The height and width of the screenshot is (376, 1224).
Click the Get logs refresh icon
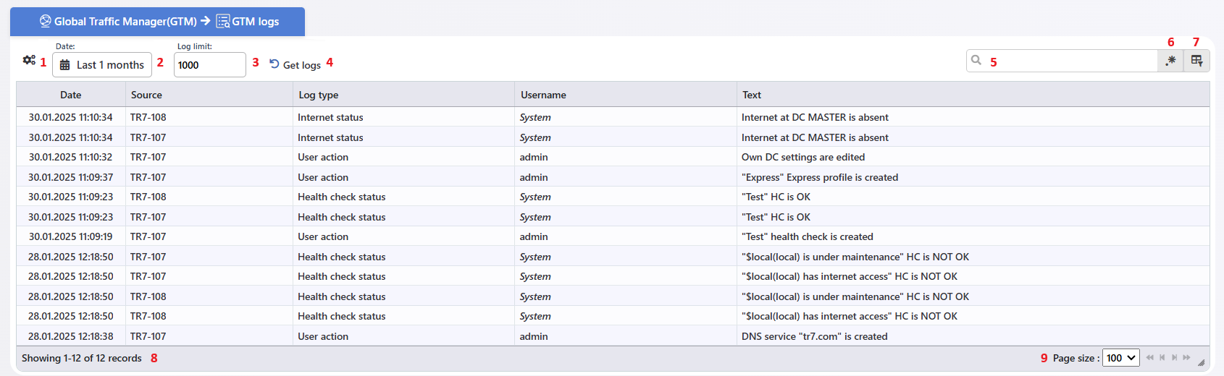tap(274, 64)
